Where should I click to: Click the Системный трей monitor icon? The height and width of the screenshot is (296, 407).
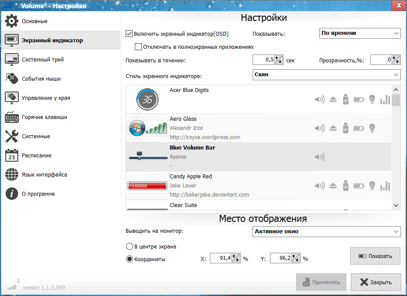point(11,60)
